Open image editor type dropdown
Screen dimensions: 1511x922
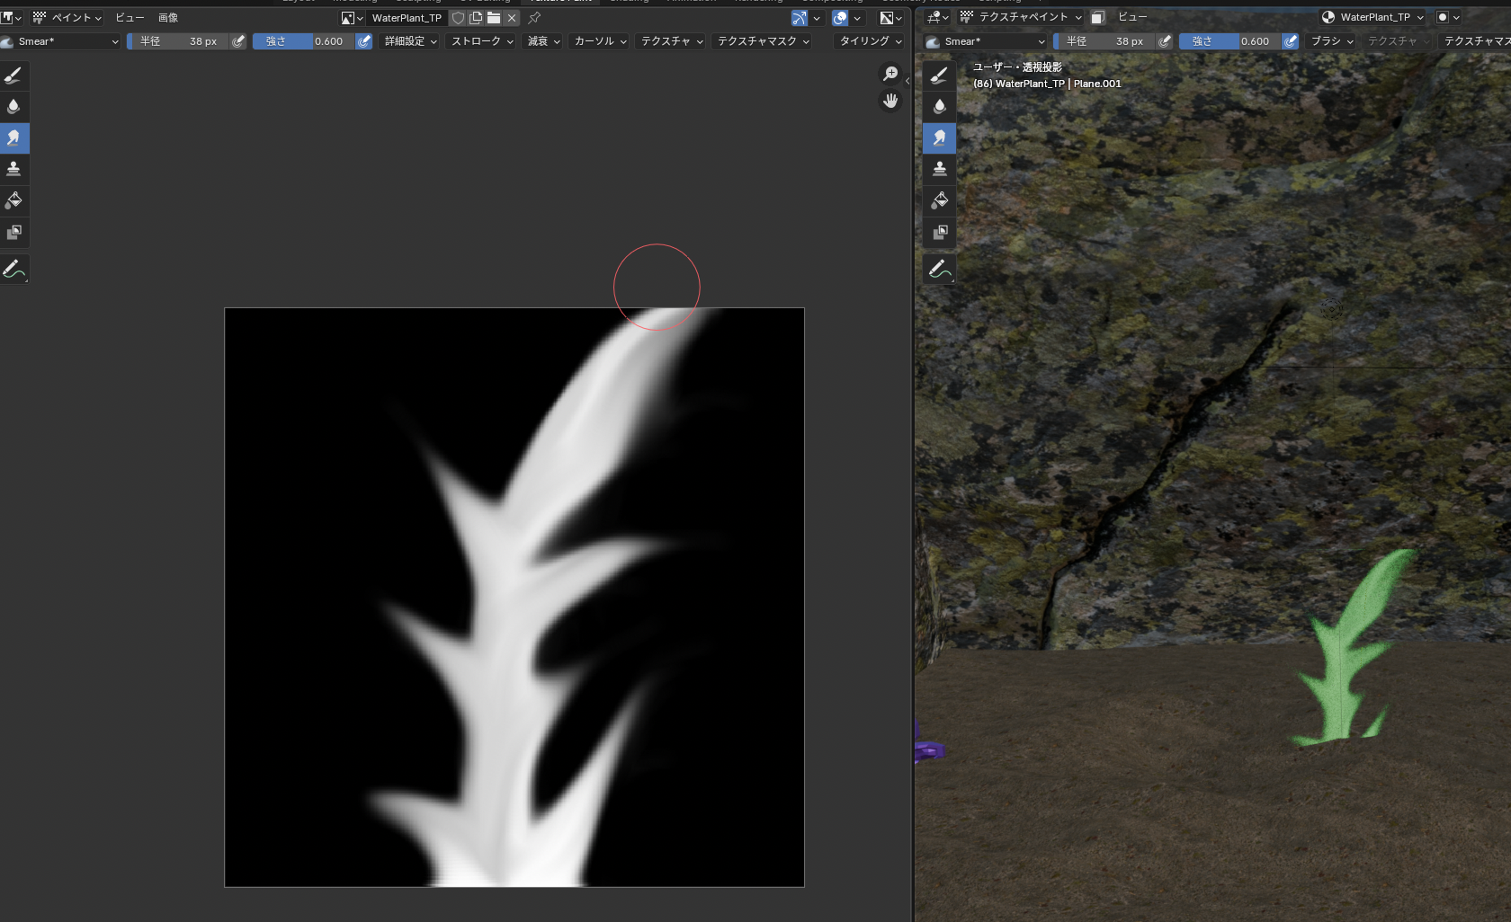(x=11, y=17)
